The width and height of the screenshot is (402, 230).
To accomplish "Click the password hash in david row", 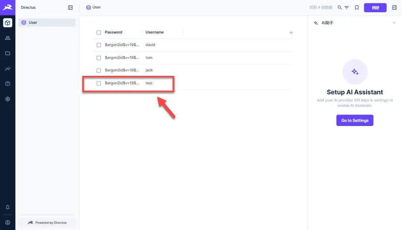I will pyautogui.click(x=122, y=45).
